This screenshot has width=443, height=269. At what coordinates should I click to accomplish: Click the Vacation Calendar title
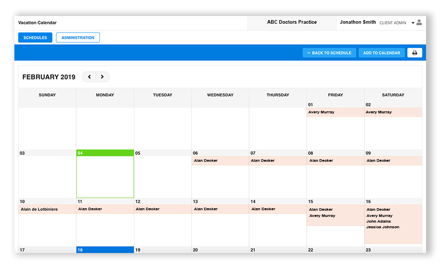pyautogui.click(x=37, y=23)
